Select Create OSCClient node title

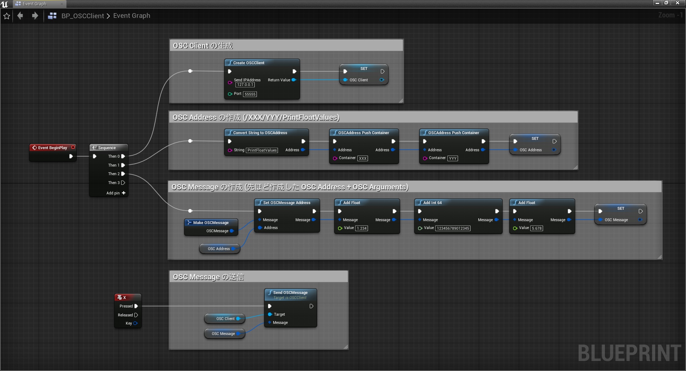pyautogui.click(x=249, y=63)
